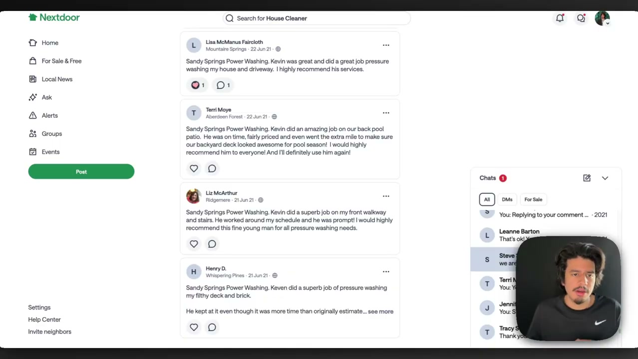Click Whispering Pines neighborhood label

[x=225, y=276]
